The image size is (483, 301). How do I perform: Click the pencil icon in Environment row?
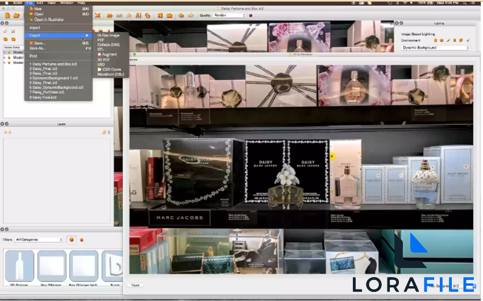coord(448,40)
